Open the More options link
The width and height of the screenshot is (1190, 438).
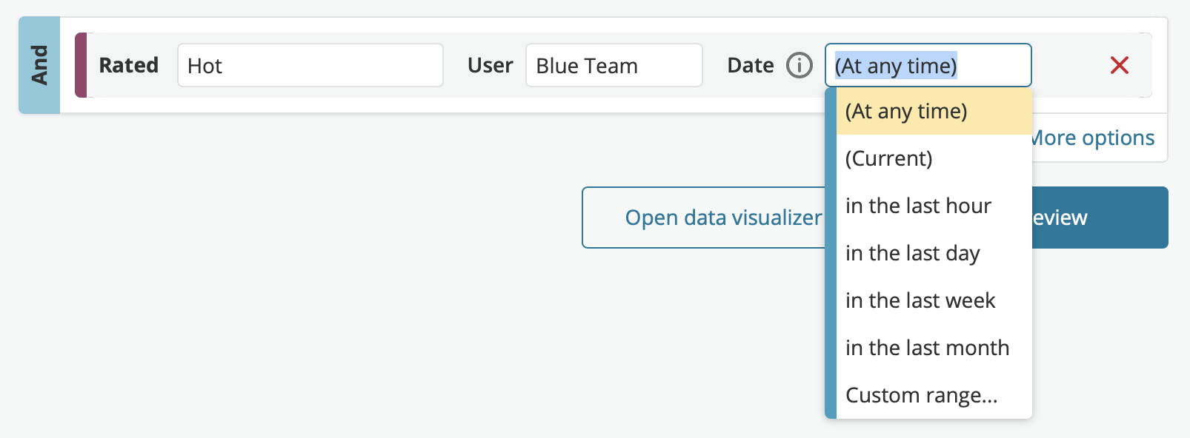click(x=1093, y=138)
